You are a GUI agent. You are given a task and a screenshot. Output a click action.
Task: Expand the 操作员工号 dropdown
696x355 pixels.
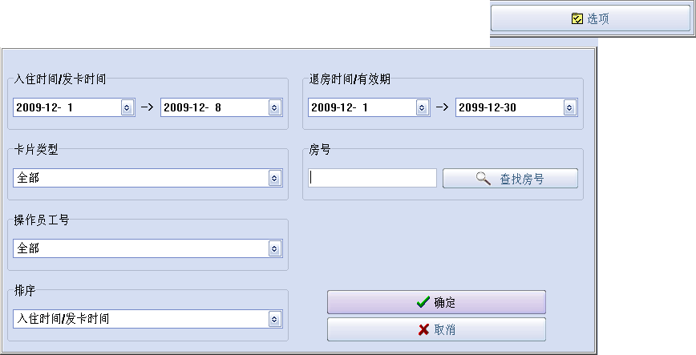pyautogui.click(x=274, y=248)
